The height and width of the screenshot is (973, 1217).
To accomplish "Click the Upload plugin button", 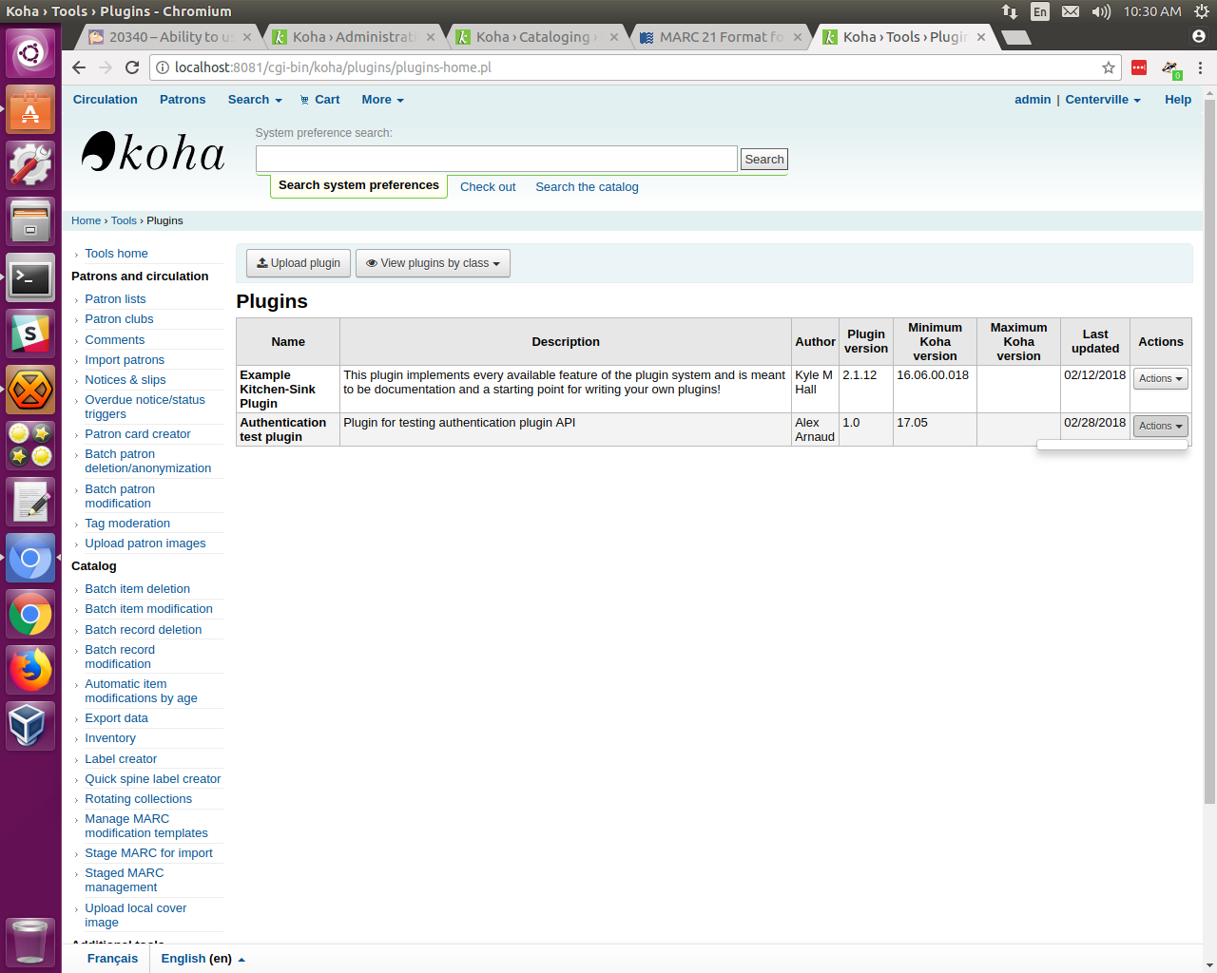I will click(299, 263).
